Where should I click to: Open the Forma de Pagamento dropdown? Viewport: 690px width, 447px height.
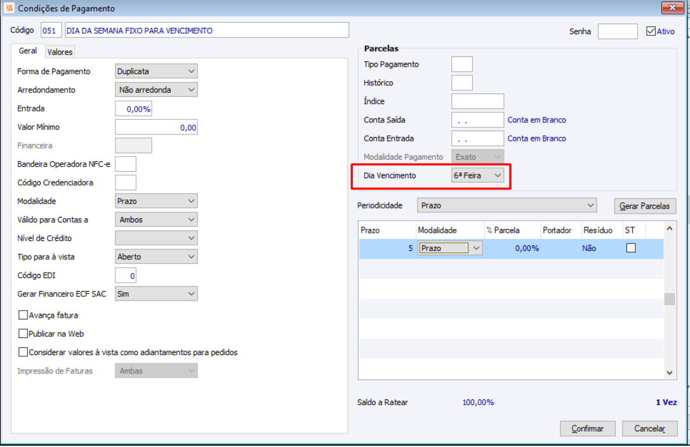click(x=156, y=71)
